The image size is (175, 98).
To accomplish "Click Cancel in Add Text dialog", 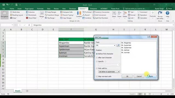I will [139, 76].
